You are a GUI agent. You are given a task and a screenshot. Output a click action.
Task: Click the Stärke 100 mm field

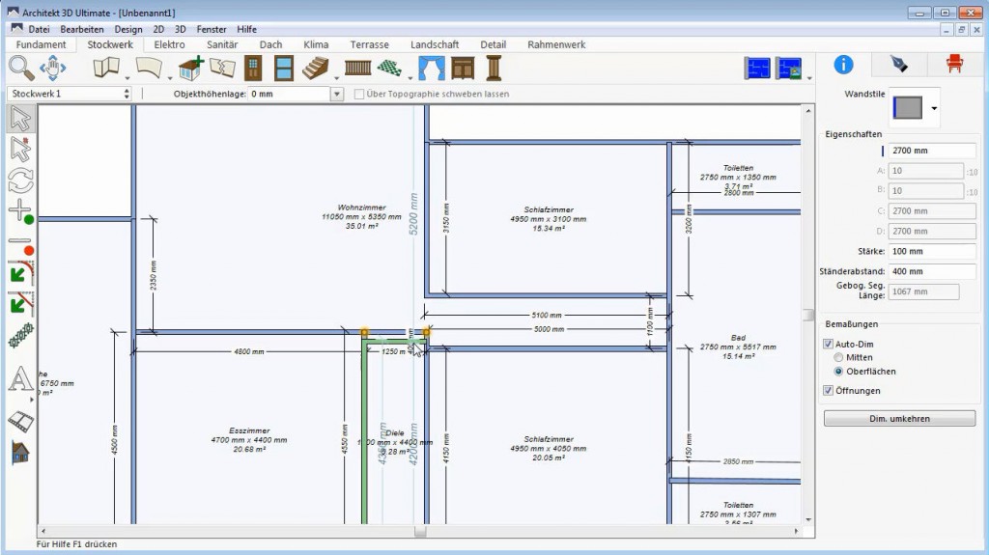tap(932, 252)
